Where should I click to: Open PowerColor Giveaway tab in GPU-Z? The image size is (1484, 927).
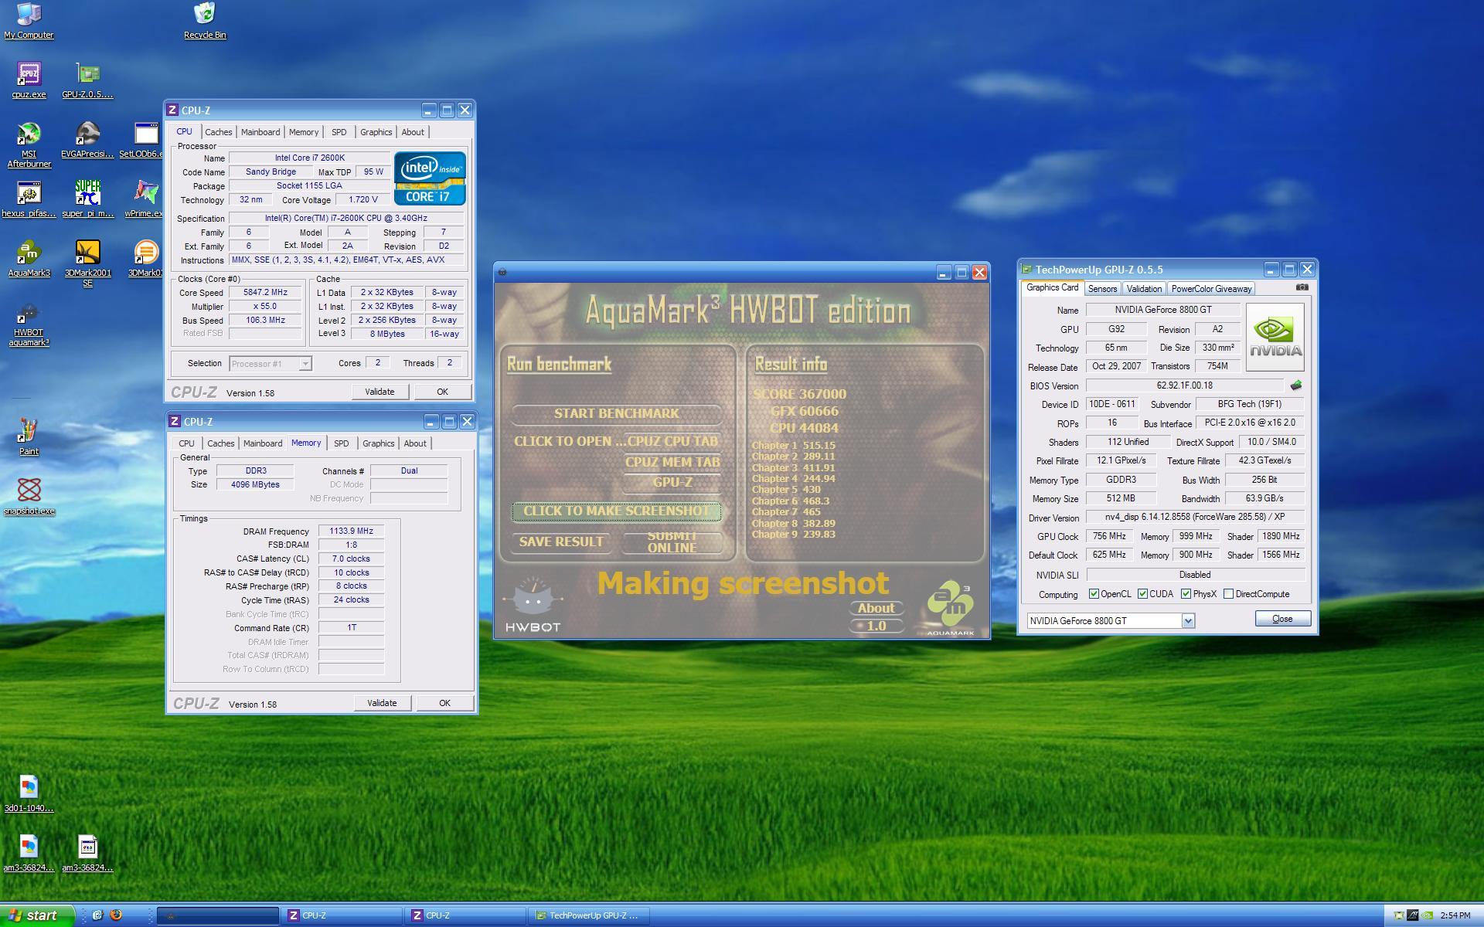1211,289
